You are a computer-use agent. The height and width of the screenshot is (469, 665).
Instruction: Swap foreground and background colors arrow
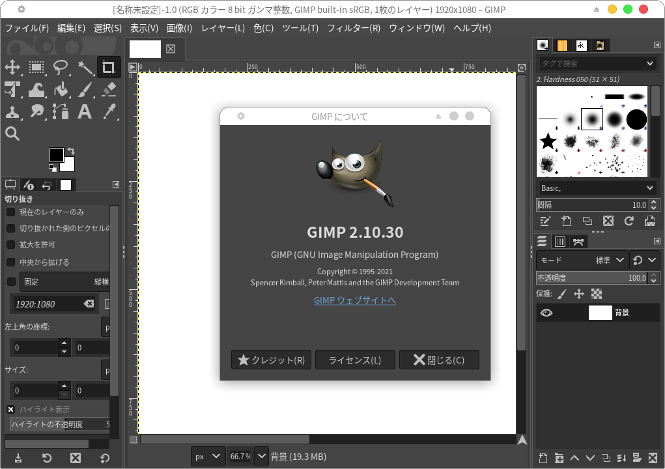pos(70,151)
